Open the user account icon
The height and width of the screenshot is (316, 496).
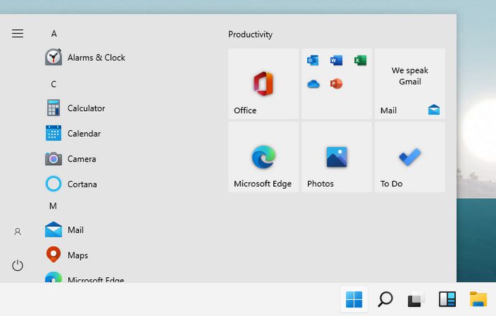[18, 232]
